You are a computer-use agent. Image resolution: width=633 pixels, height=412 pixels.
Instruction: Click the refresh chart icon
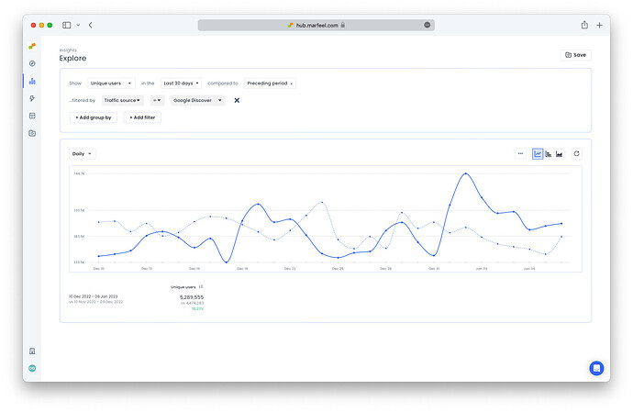576,154
